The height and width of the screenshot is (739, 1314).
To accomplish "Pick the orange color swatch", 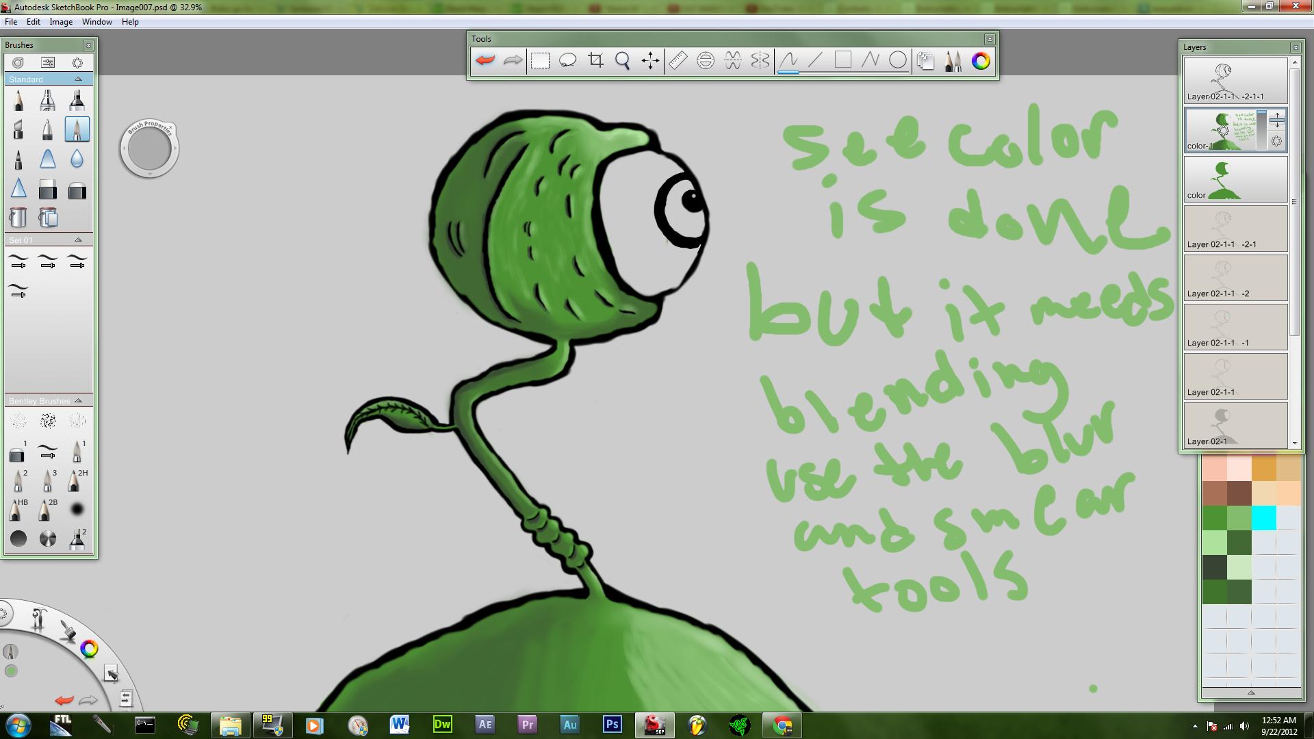I will [x=1264, y=469].
